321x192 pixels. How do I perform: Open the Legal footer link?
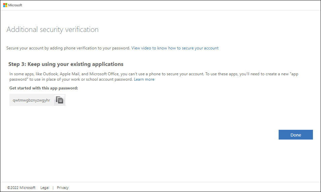click(45, 188)
